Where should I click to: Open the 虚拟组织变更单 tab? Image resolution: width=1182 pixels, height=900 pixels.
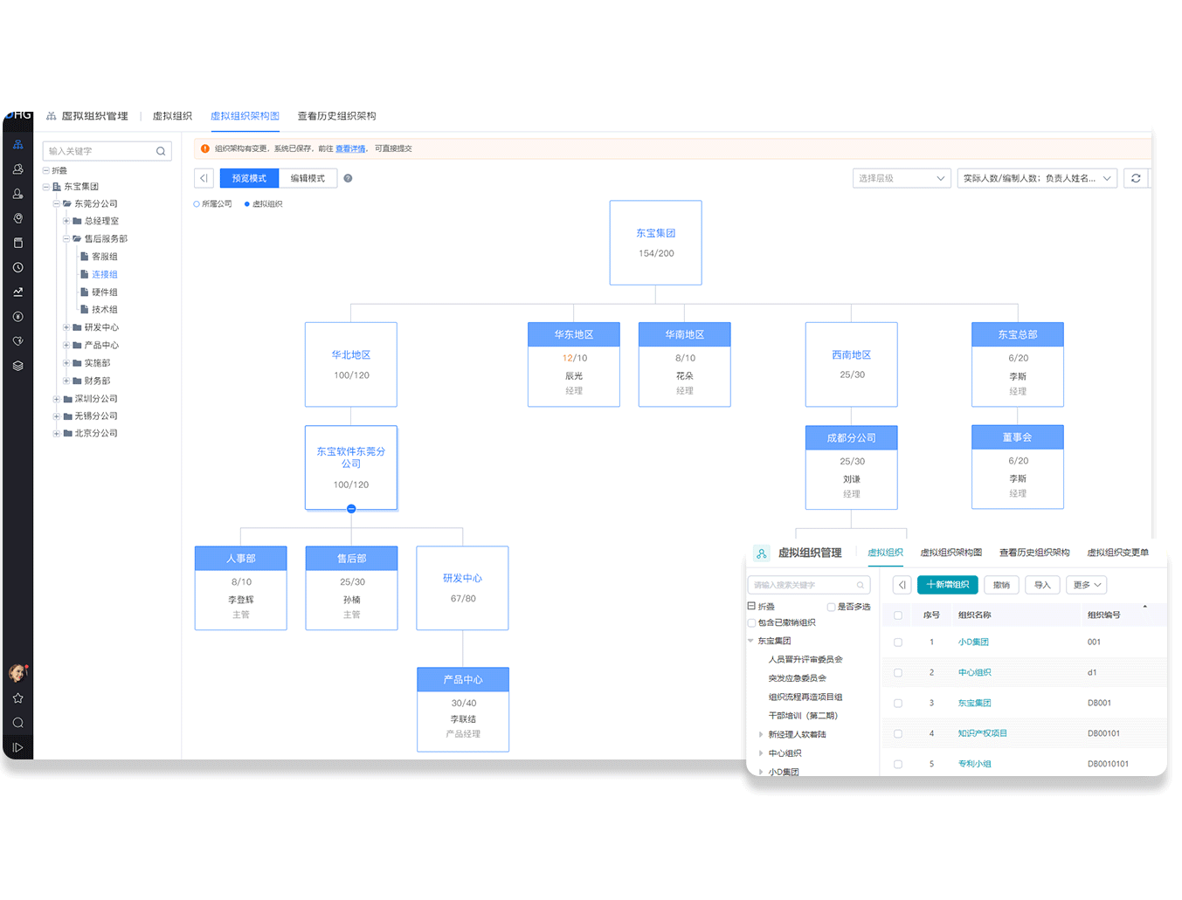[x=1117, y=553]
